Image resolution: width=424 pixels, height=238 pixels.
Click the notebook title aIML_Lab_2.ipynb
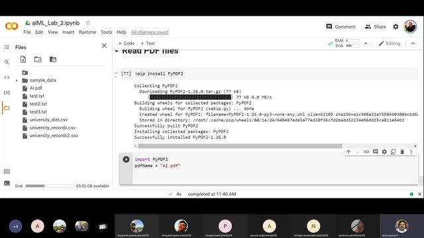[x=56, y=23]
